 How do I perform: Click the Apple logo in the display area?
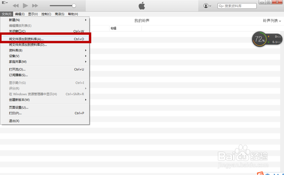coord(142,6)
